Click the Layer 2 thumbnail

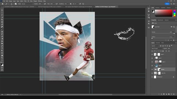click(x=157, y=62)
